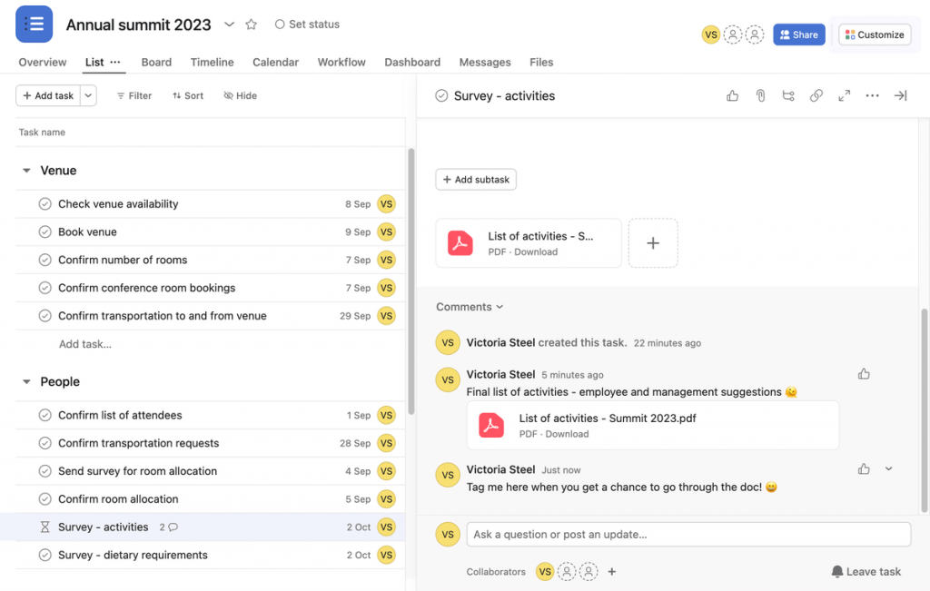The width and height of the screenshot is (930, 591).
Task: Copy task link with chain icon
Action: pyautogui.click(x=816, y=95)
